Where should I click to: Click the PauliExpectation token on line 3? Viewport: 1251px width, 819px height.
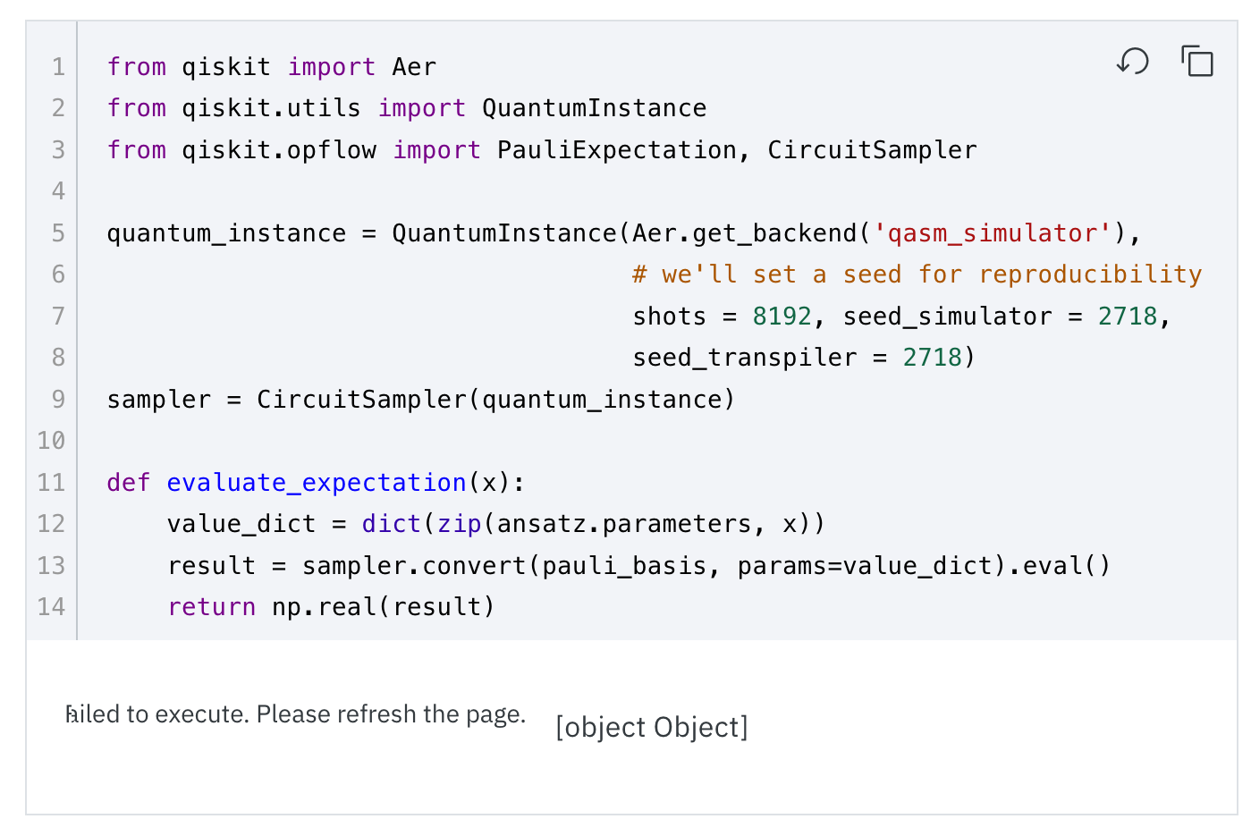(615, 149)
